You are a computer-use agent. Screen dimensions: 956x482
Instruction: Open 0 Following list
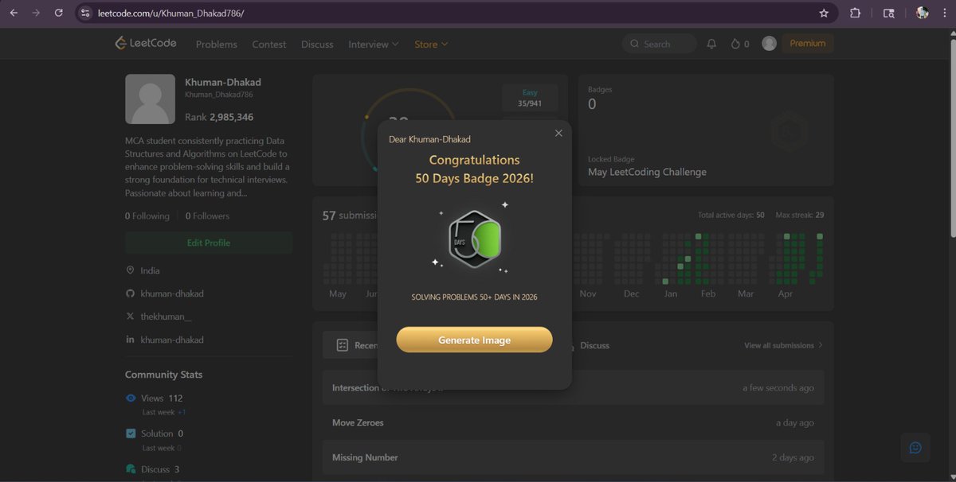coord(147,216)
